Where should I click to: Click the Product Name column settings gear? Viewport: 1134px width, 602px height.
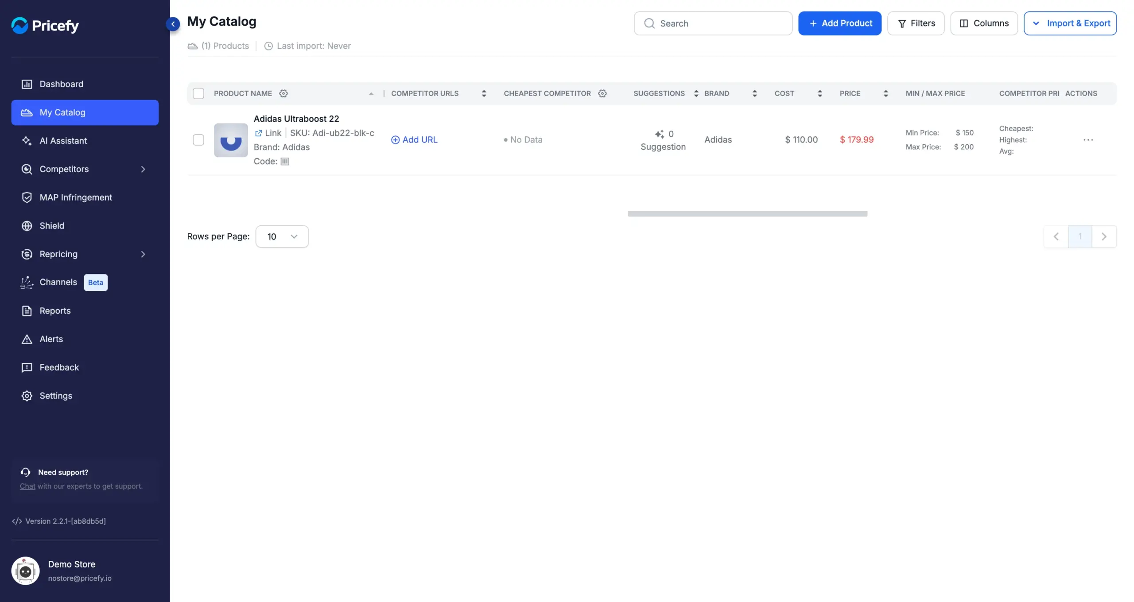point(283,93)
